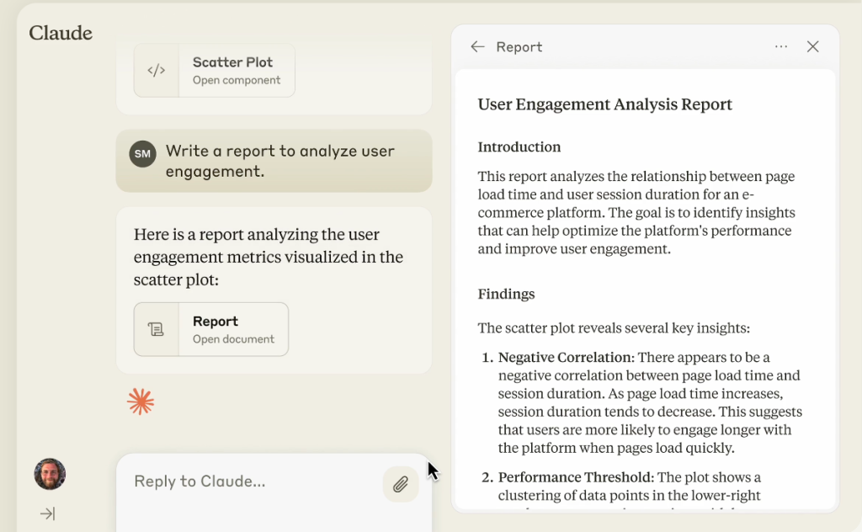Click the SM user initials avatar
The image size is (862, 532).
click(142, 154)
